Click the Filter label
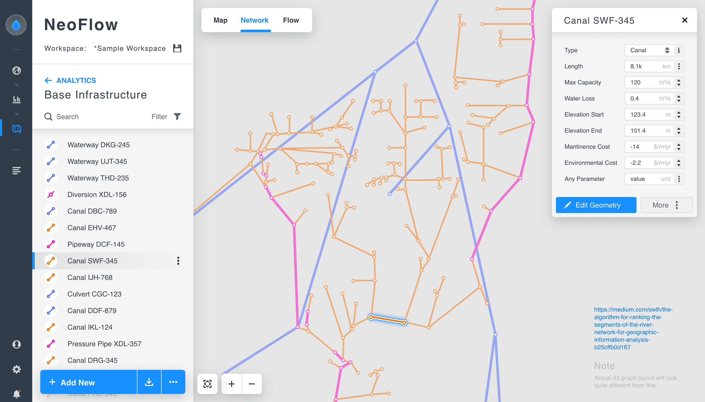The height and width of the screenshot is (402, 705). pyautogui.click(x=159, y=117)
